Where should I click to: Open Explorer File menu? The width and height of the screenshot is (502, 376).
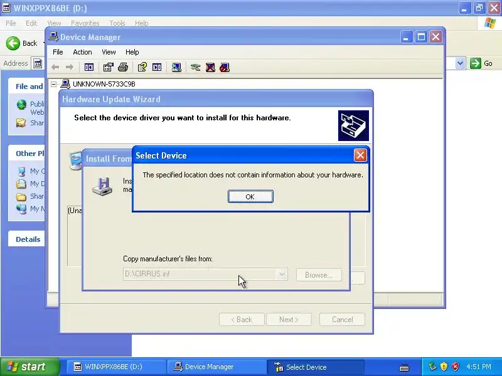(x=11, y=23)
